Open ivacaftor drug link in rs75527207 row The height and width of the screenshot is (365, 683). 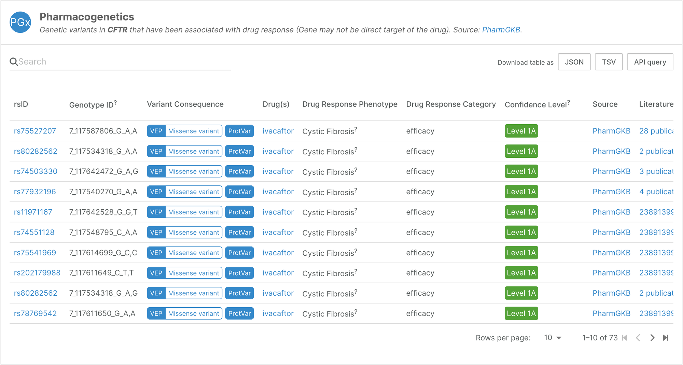[278, 131]
